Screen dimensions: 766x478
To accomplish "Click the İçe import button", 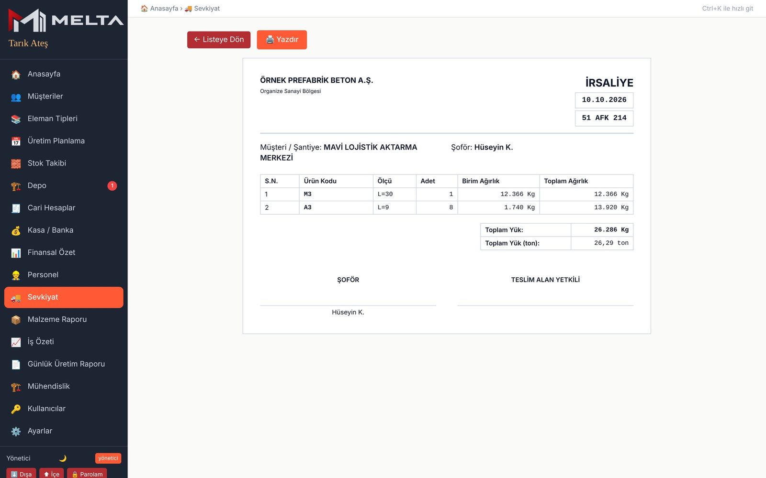I will click(51, 473).
